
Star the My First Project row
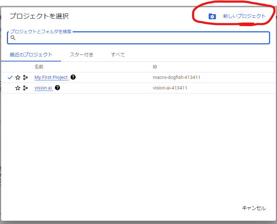pyautogui.click(x=18, y=77)
